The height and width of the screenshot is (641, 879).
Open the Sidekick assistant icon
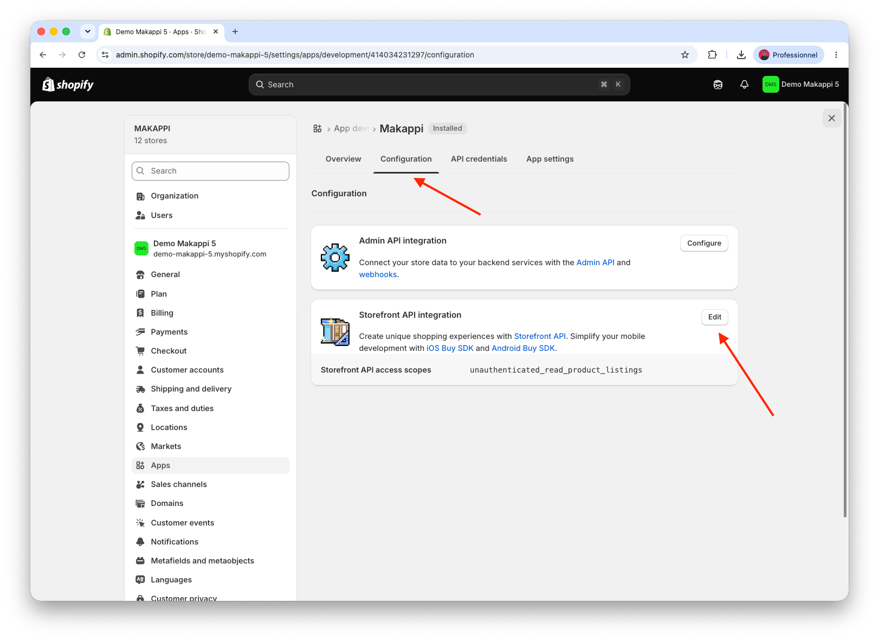coord(718,85)
